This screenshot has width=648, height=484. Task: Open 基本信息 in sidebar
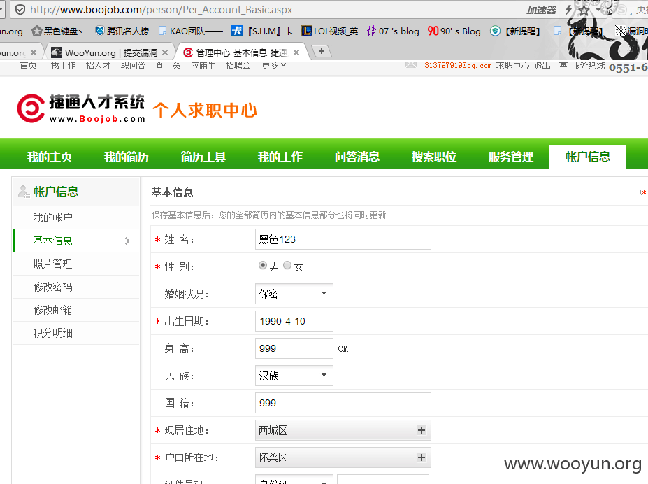(76, 241)
